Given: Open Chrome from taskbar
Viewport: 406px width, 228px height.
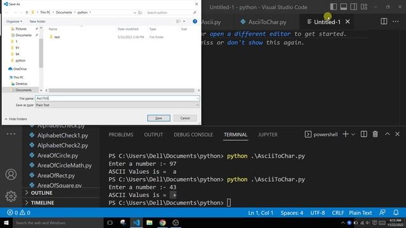Looking at the screenshot, I should pyautogui.click(x=162, y=223).
